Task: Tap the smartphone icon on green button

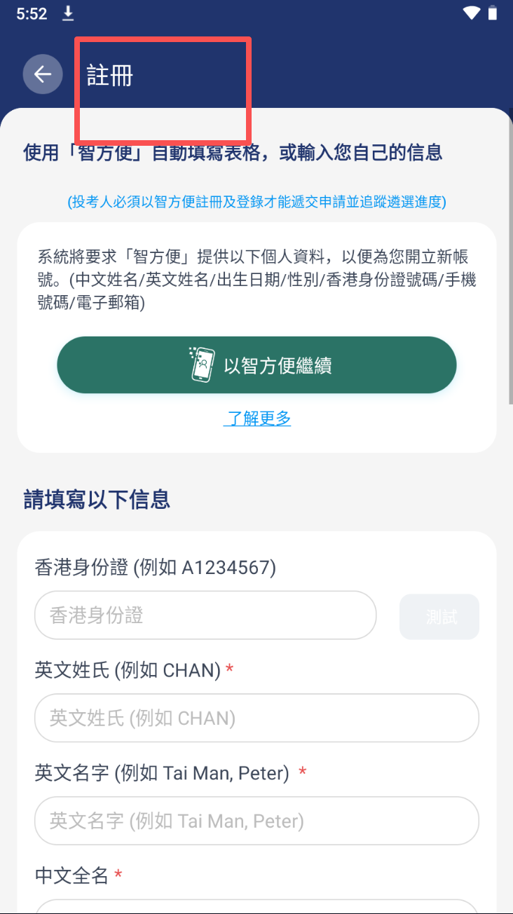Action: click(202, 364)
